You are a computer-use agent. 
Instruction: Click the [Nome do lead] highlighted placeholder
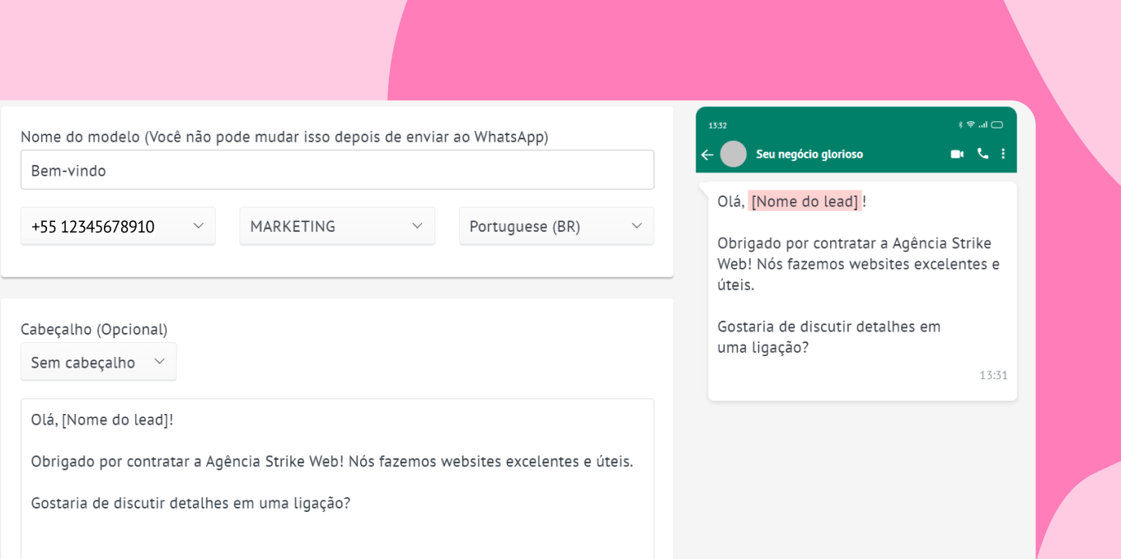click(x=804, y=201)
